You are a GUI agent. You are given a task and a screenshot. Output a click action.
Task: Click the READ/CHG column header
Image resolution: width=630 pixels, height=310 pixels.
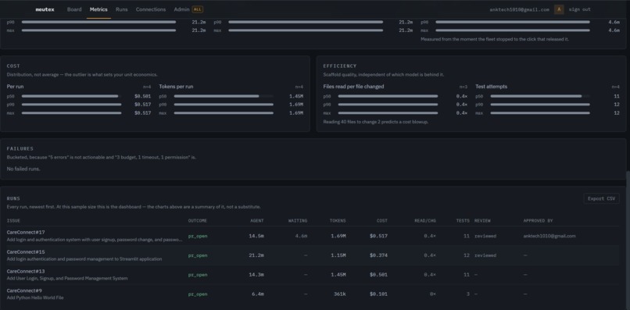[425, 220]
